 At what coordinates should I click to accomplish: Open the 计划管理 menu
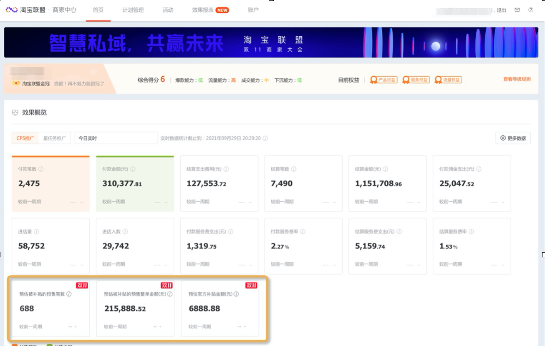pos(133,10)
